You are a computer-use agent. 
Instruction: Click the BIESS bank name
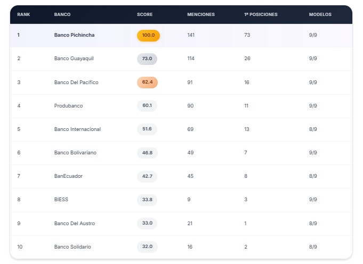[x=61, y=200]
